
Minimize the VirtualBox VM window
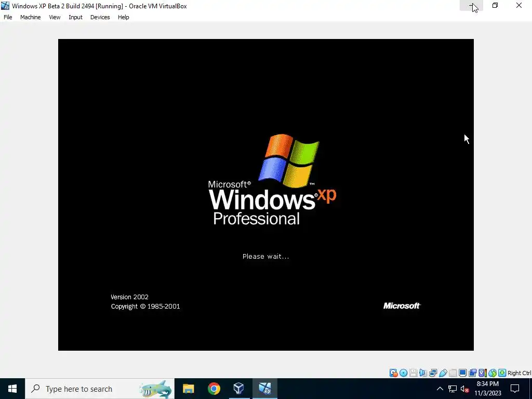click(x=471, y=5)
